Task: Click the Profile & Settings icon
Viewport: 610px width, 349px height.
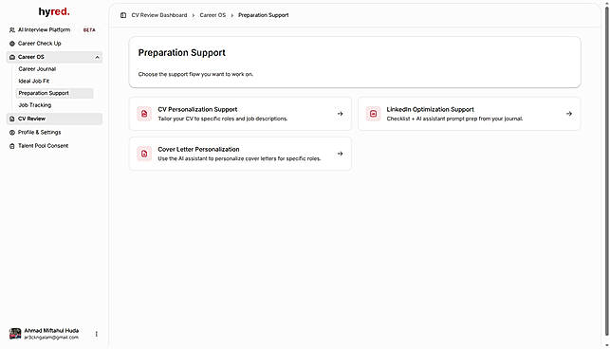Action: 12,132
